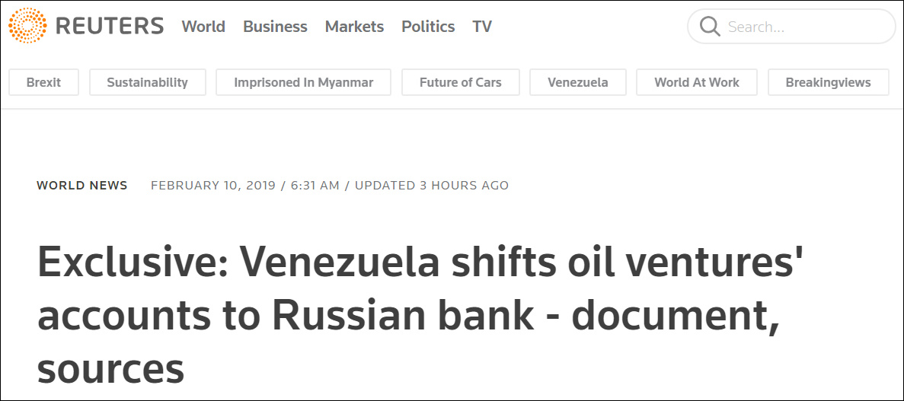This screenshot has width=904, height=401.
Task: Select the Brexit topic button
Action: click(44, 82)
